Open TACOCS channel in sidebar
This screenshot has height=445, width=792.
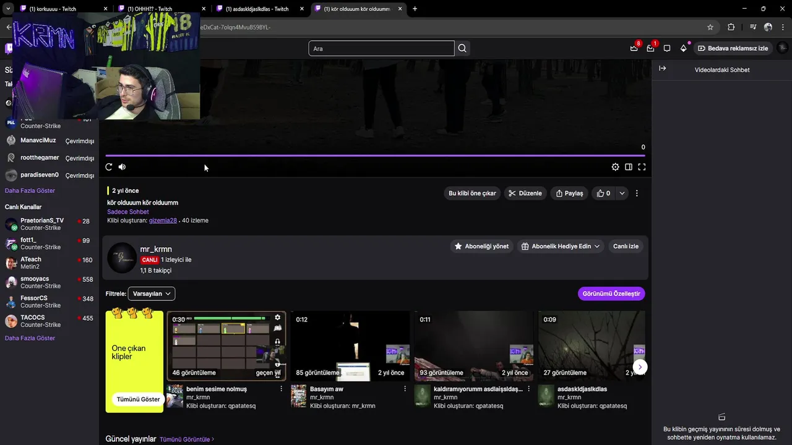[49, 321]
